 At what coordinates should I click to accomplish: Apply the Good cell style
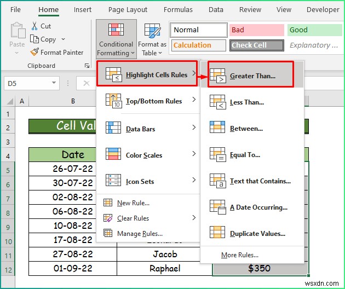[315, 30]
